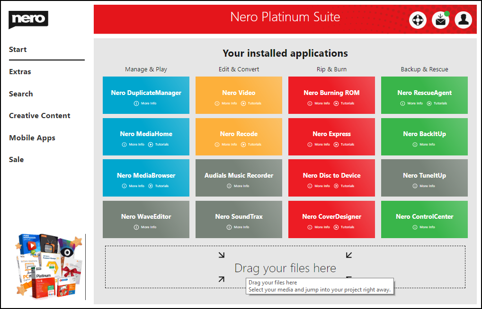
Task: Click the download mail notification icon
Action: [x=440, y=20]
